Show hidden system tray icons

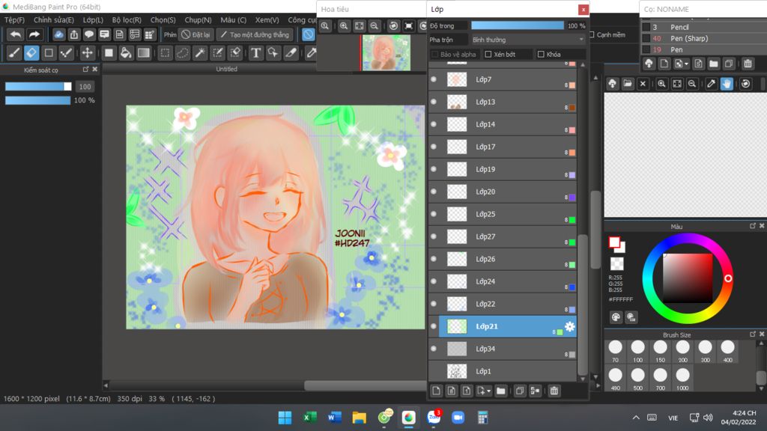pos(636,418)
